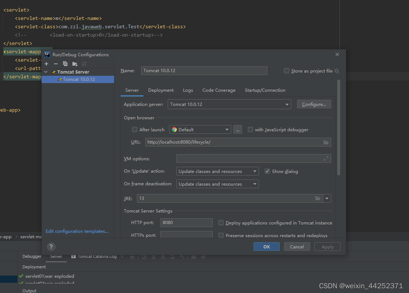The height and width of the screenshot is (293, 409).
Task: Select the Server tab in the debug tool window
Action: coord(56,256)
